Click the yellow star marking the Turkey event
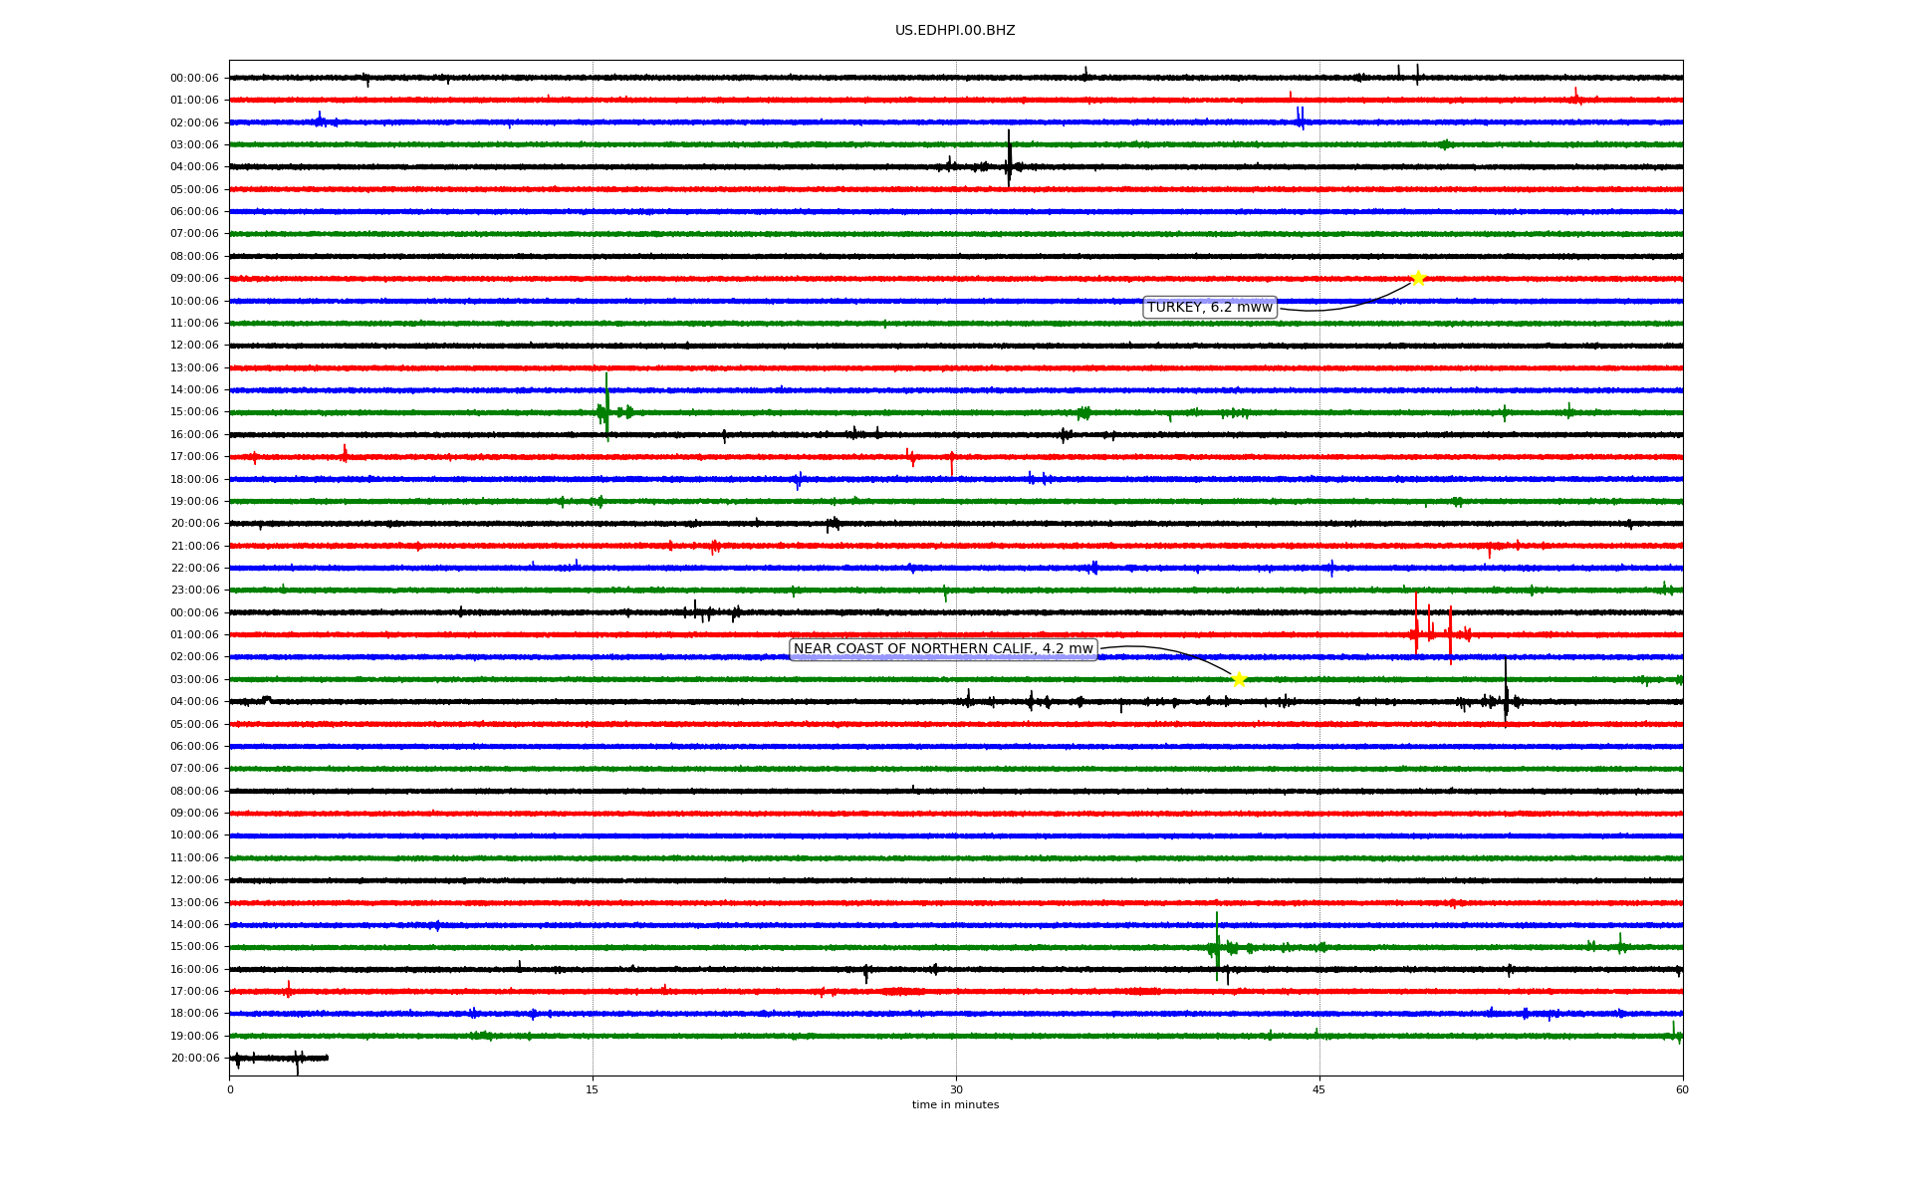This screenshot has width=1912, height=1195. coord(1418,278)
